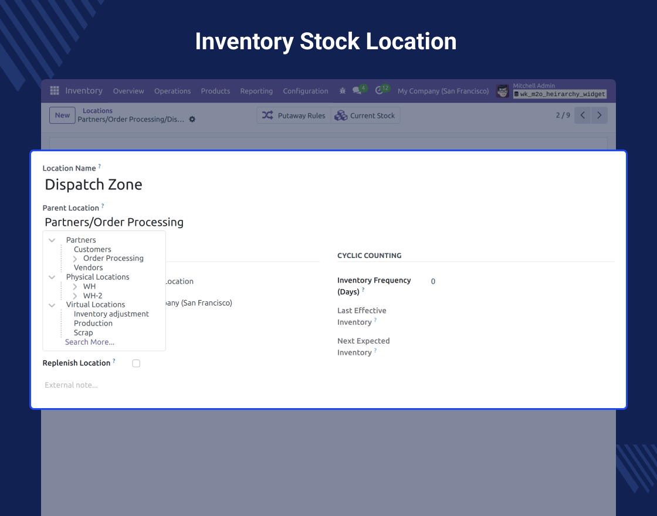Click Parent Location help tooltip mark

(x=103, y=206)
